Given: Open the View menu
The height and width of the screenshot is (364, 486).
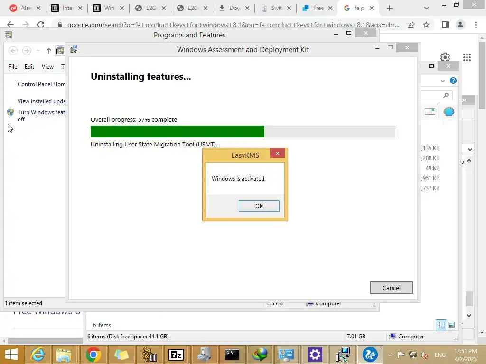Looking at the screenshot, I should point(48,66).
